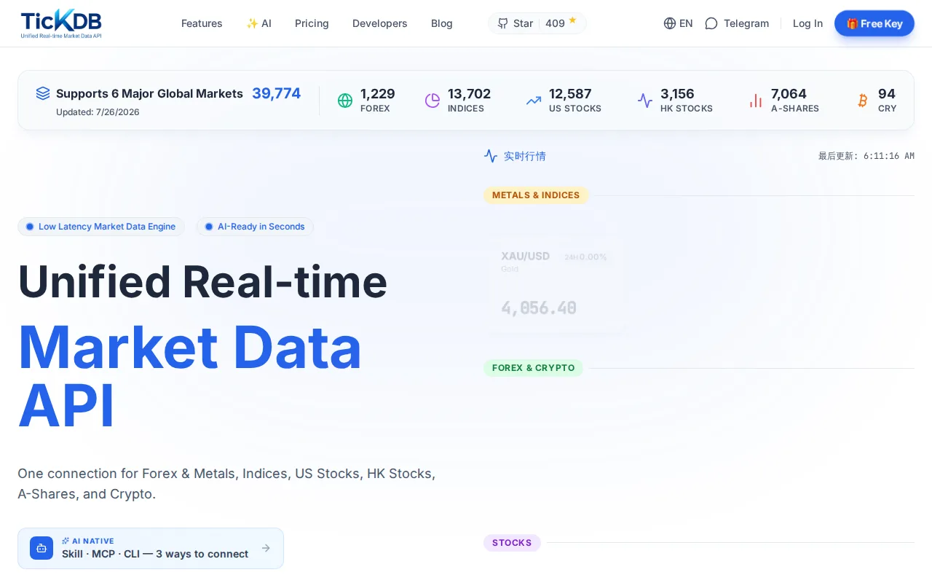The height and width of the screenshot is (583, 932).
Task: Open the Skill · MCP · CLI connect card
Action: click(151, 548)
